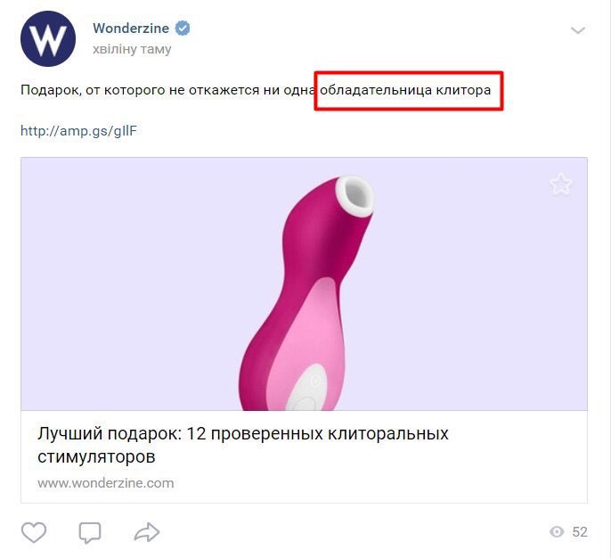611x558 pixels.
Task: Open the Wonderzine community name link
Action: [131, 28]
